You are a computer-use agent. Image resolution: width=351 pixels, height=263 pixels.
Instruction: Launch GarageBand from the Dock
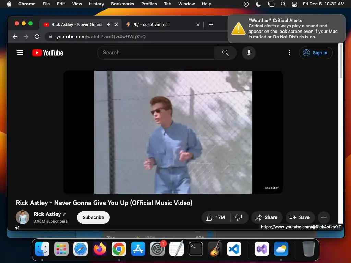215,249
